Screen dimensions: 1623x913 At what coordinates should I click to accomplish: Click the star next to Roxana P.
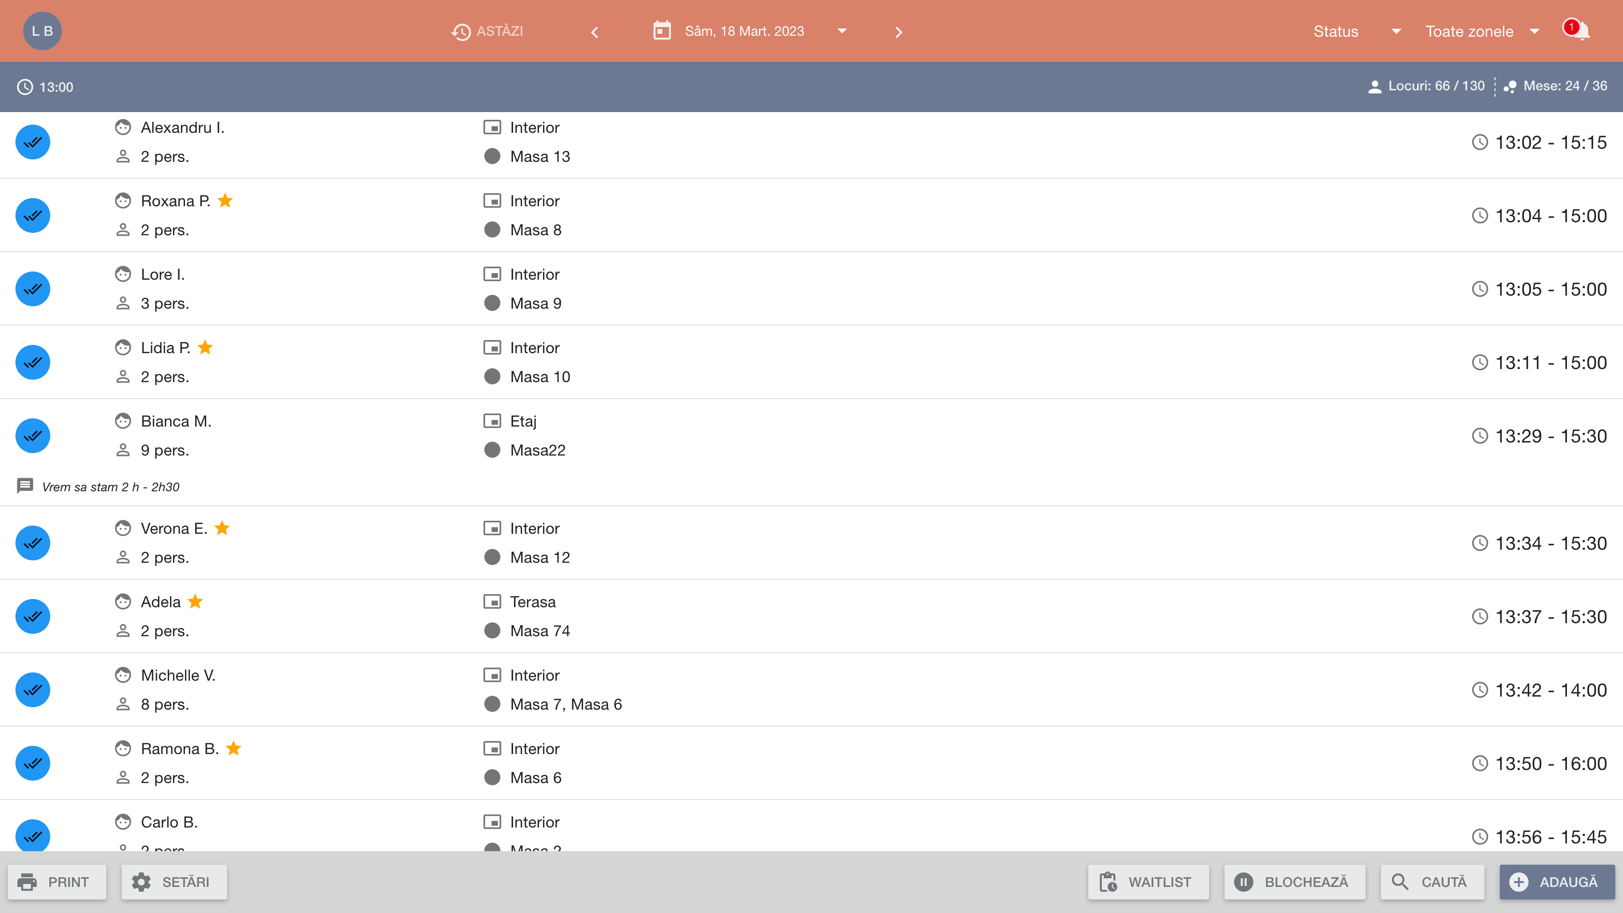click(x=225, y=200)
